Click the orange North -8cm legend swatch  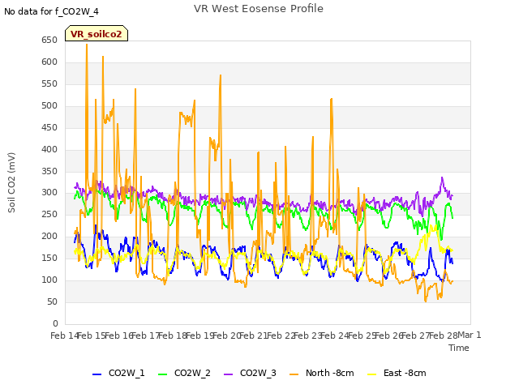coord(294,374)
